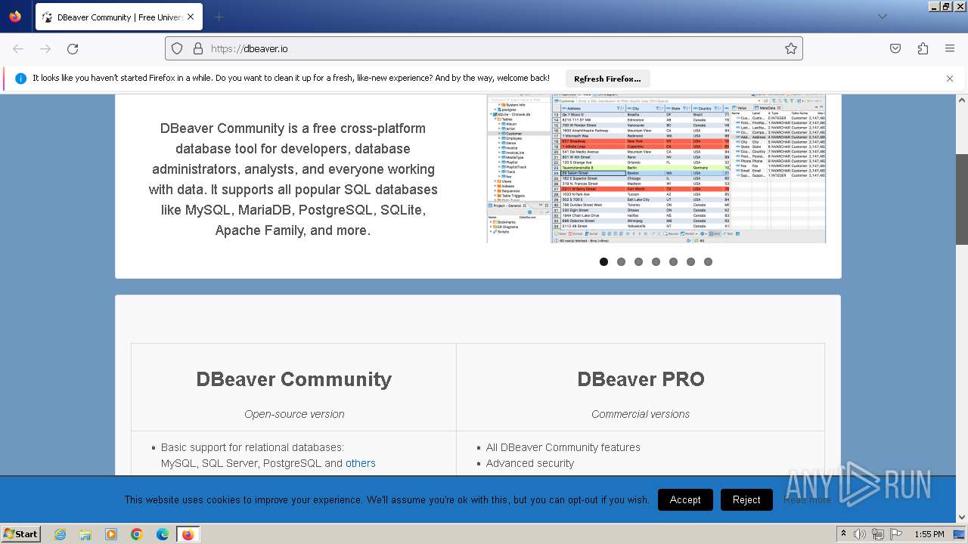List all tabs dropdown
This screenshot has height=544, width=968.
883,17
